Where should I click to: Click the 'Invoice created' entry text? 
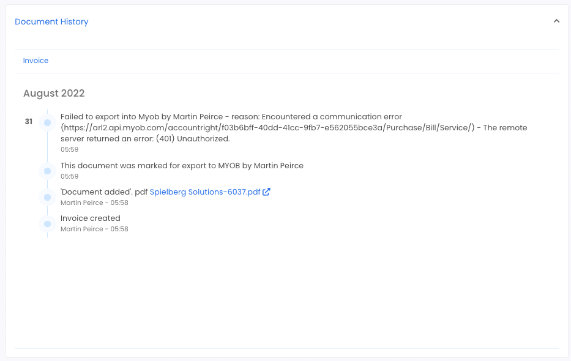91,218
